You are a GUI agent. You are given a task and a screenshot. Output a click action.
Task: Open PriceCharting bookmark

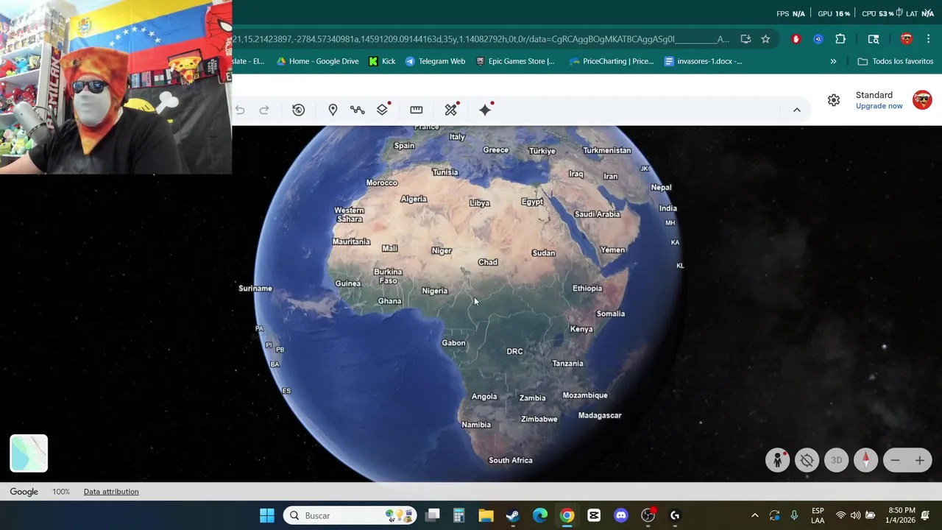coord(612,61)
